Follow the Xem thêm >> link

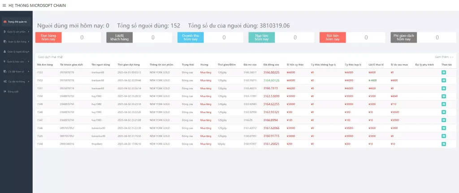tap(444, 57)
